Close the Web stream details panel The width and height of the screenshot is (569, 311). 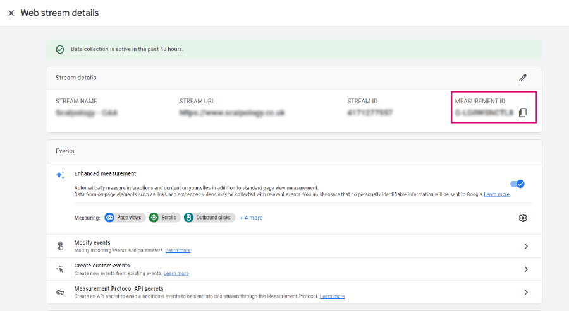pos(11,13)
